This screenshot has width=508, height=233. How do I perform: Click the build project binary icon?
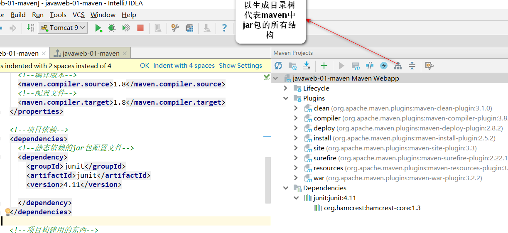coord(30,28)
